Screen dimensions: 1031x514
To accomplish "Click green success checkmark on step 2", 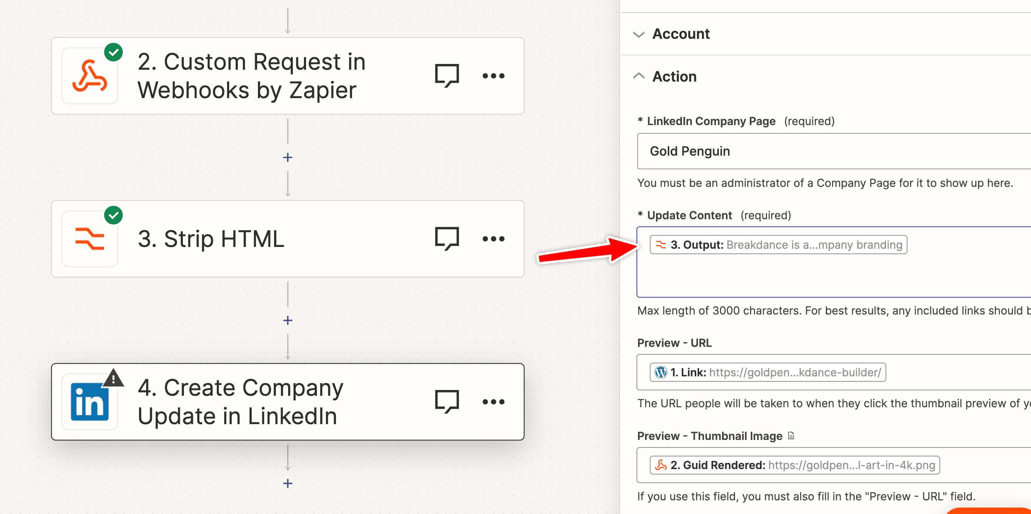I will (x=114, y=52).
